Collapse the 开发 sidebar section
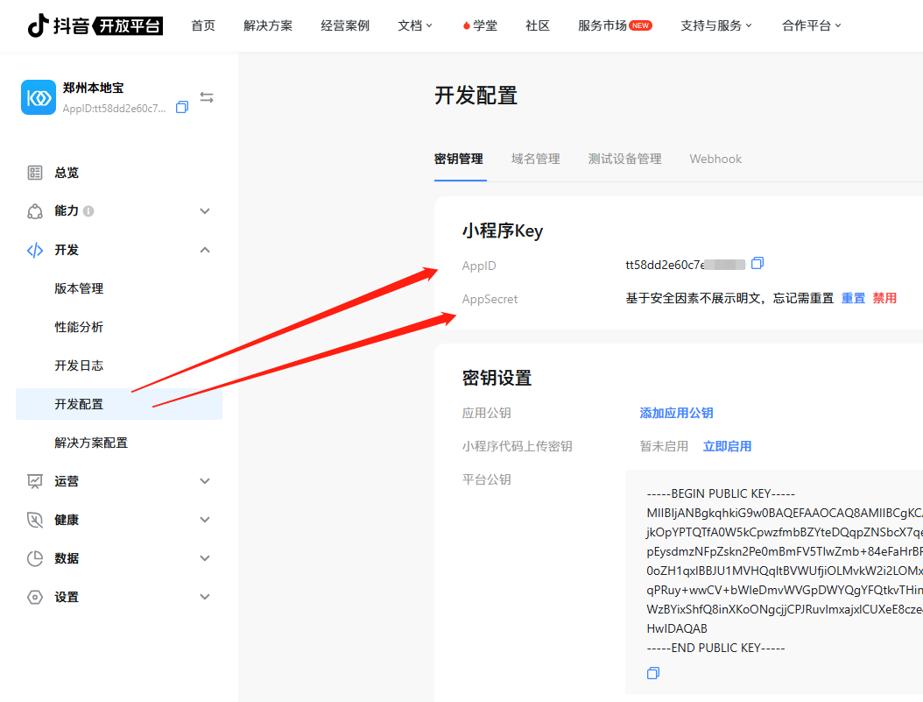The image size is (923, 702). coord(205,250)
